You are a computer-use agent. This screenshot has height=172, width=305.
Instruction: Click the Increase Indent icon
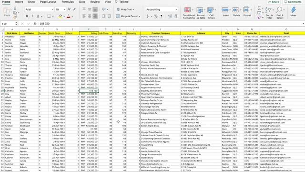click(x=109, y=16)
